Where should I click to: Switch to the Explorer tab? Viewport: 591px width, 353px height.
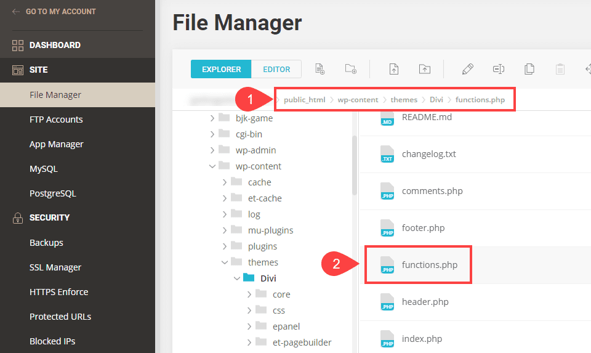221,69
